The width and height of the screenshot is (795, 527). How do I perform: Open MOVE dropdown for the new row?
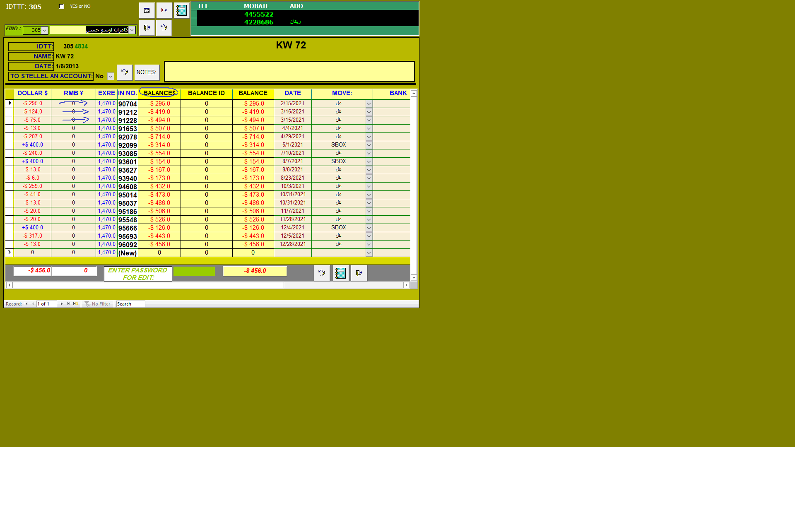point(369,253)
